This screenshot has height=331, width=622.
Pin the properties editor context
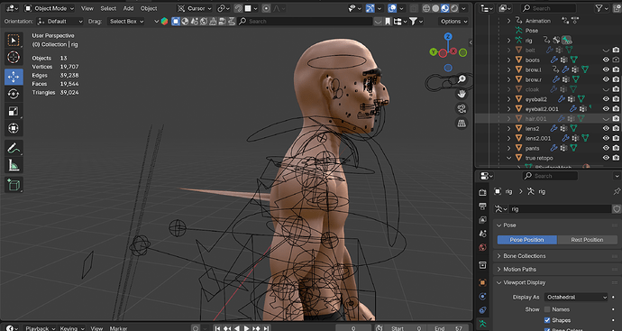point(617,192)
